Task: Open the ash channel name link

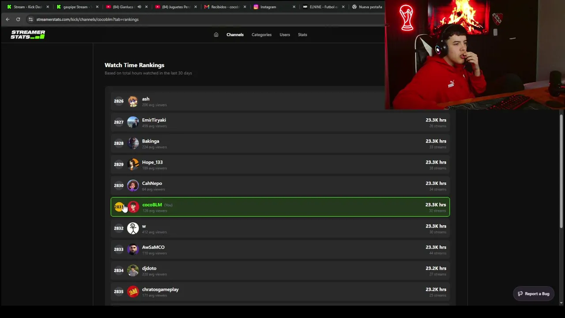Action: click(x=146, y=99)
